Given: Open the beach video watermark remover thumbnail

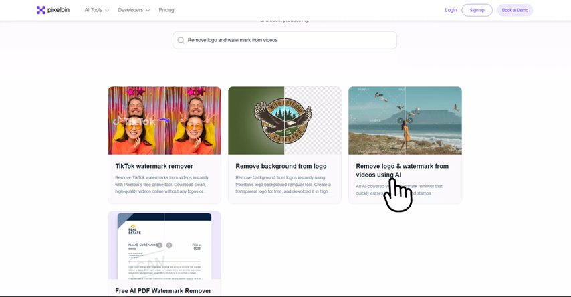Looking at the screenshot, I should pos(405,120).
